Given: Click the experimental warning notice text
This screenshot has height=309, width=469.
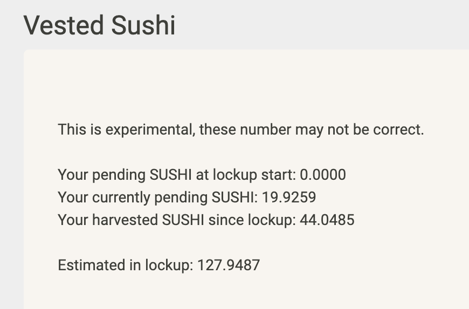Looking at the screenshot, I should tap(241, 130).
